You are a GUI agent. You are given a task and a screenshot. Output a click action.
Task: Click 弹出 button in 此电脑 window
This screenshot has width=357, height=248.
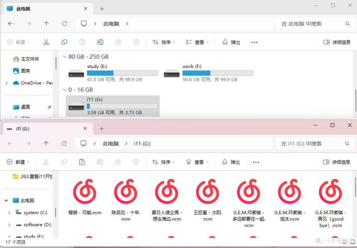231,42
